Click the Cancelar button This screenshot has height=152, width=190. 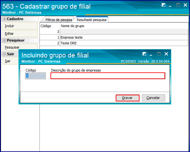tap(153, 98)
